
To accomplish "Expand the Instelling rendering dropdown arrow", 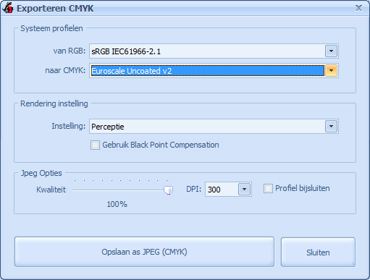I will click(x=331, y=127).
